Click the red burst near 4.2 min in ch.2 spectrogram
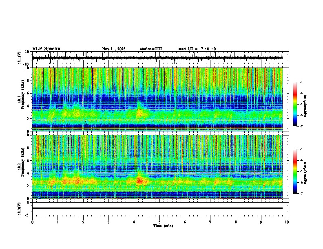 pos(139,181)
